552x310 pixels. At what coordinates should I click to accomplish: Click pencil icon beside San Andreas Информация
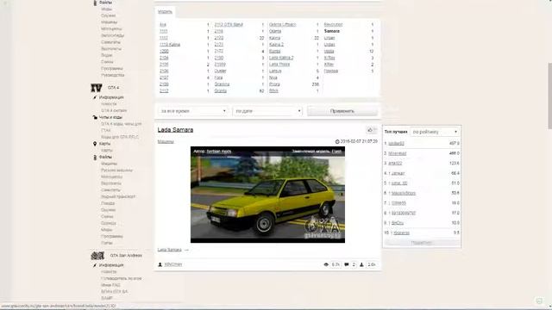[x=95, y=265]
